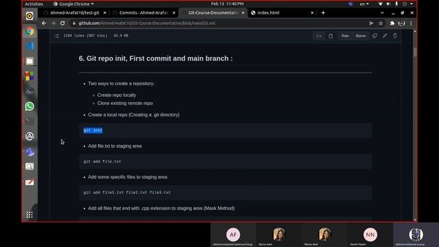Click the highlighted git init code
Image resolution: width=439 pixels, height=247 pixels.
tap(93, 130)
